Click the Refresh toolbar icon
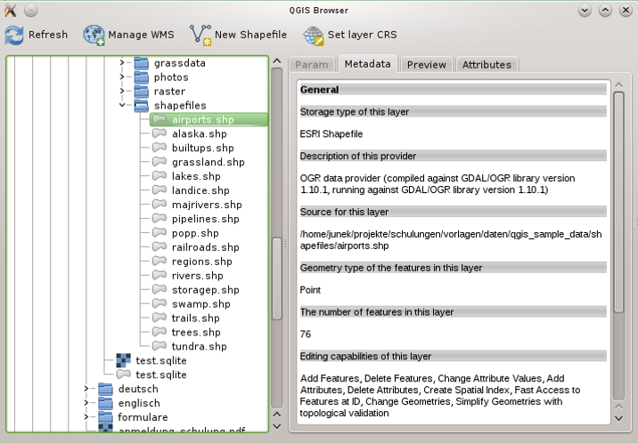Viewport: 638px width, 443px height. point(14,35)
